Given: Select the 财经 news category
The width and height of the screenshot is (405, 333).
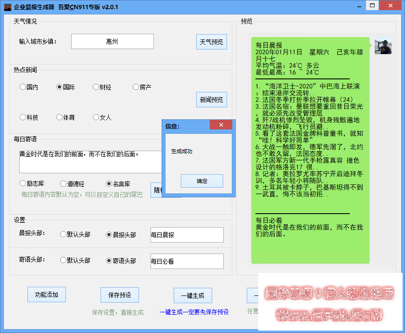Looking at the screenshot, I should point(96,87).
